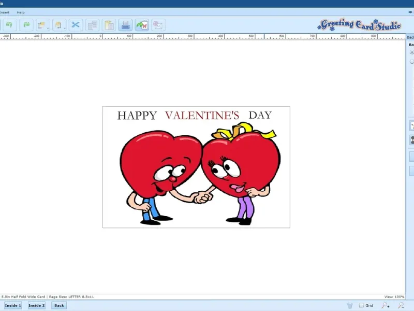Click the export card icon with green arrow
This screenshot has height=311, width=414.
pyautogui.click(x=142, y=25)
